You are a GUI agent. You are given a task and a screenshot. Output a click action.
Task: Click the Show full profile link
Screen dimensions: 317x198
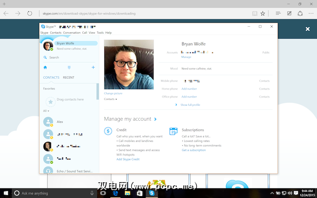[190, 105]
